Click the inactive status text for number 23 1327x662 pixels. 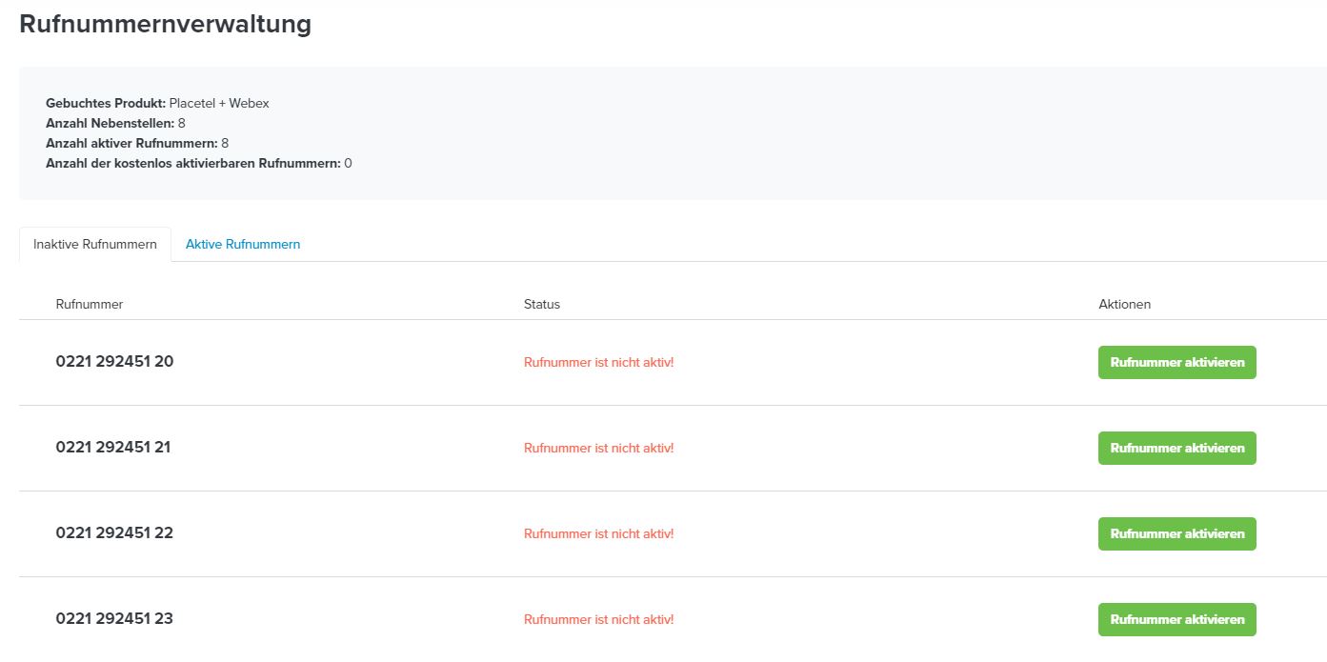[599, 620]
